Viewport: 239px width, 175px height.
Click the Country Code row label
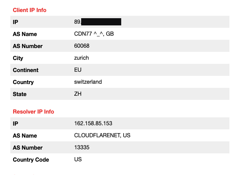[31, 160]
